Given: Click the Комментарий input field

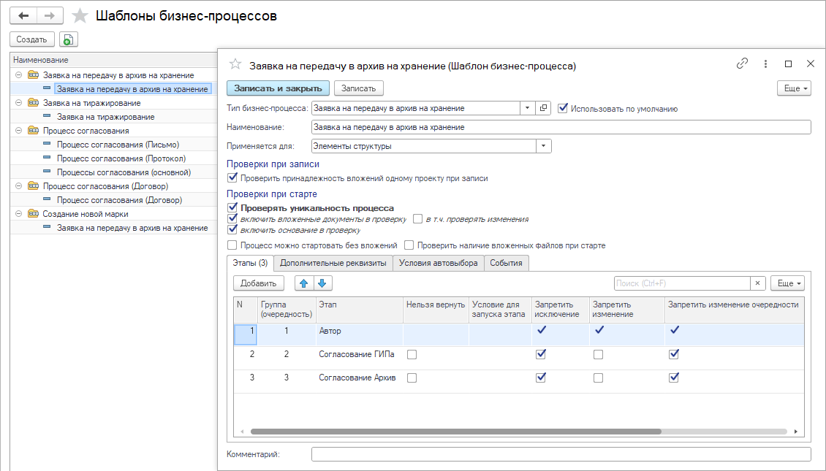Looking at the screenshot, I should pos(561,454).
